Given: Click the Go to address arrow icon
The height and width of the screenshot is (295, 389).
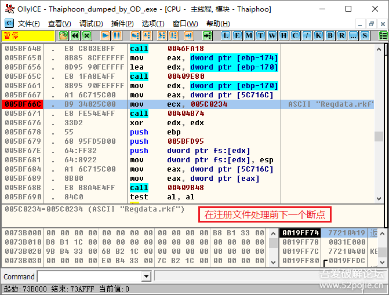Looking at the screenshot, I should [207, 35].
